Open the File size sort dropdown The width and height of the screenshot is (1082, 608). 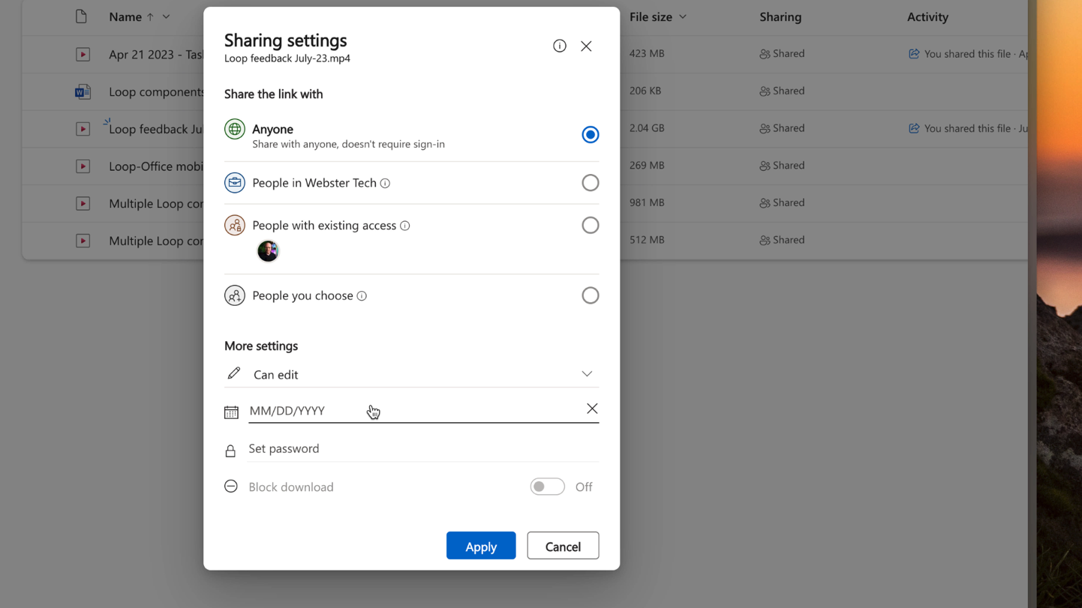point(681,16)
